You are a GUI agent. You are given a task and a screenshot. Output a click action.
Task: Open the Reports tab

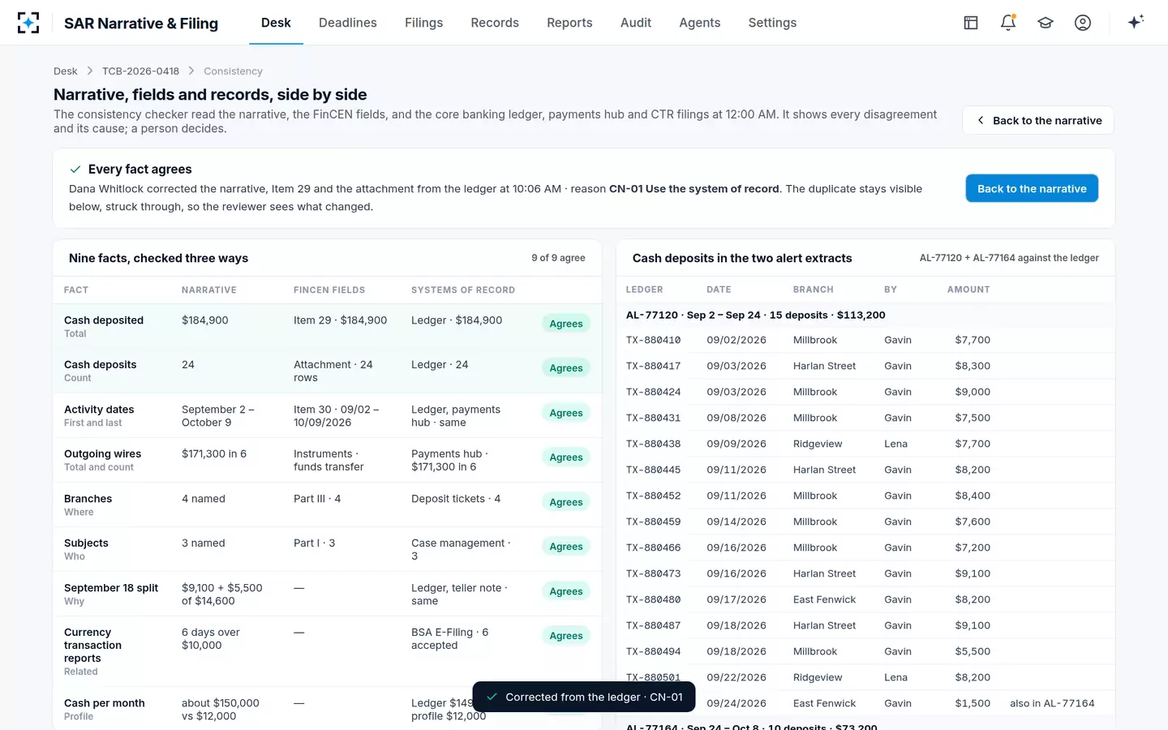click(x=569, y=23)
